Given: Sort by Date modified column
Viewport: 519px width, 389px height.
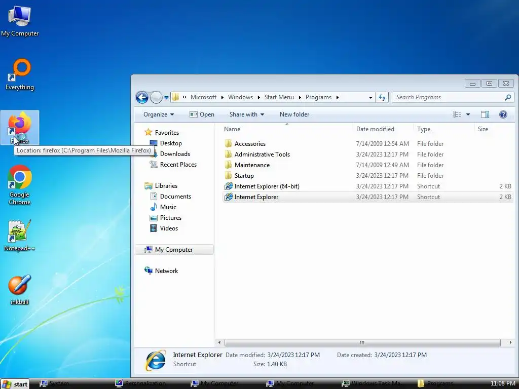Looking at the screenshot, I should (x=383, y=129).
